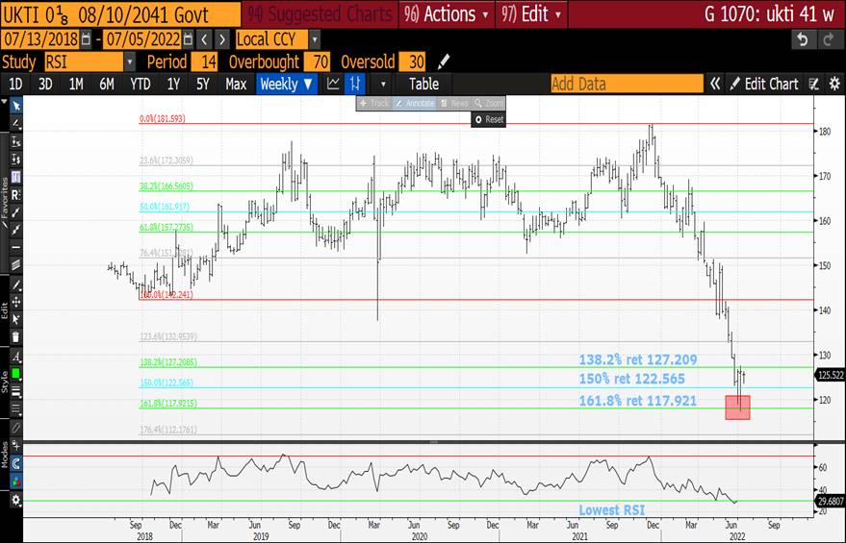
Task: Click the News overlay button
Action: [454, 103]
